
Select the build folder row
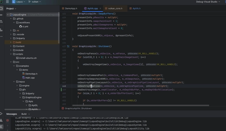(x=32, y=42)
